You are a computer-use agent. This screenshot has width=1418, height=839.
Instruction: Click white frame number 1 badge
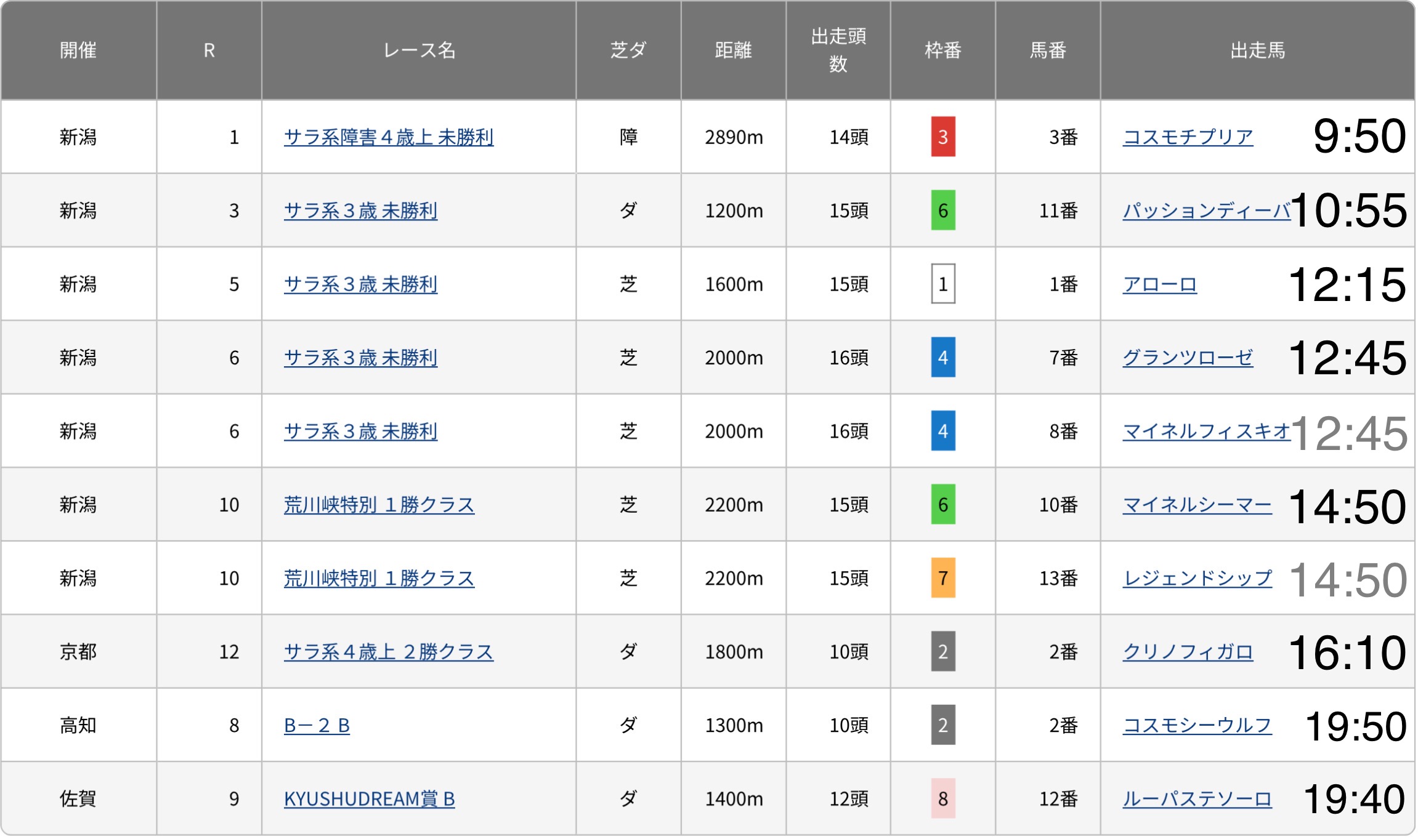[942, 284]
